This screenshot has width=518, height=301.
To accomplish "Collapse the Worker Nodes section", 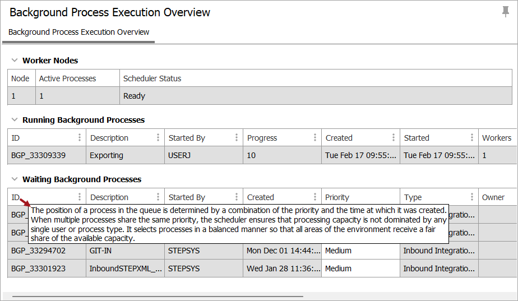I will point(14,61).
